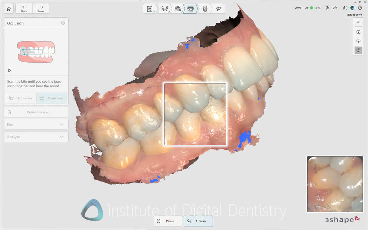Select Single side bite scanning mode
This screenshot has width=368, height=230.
52,98
